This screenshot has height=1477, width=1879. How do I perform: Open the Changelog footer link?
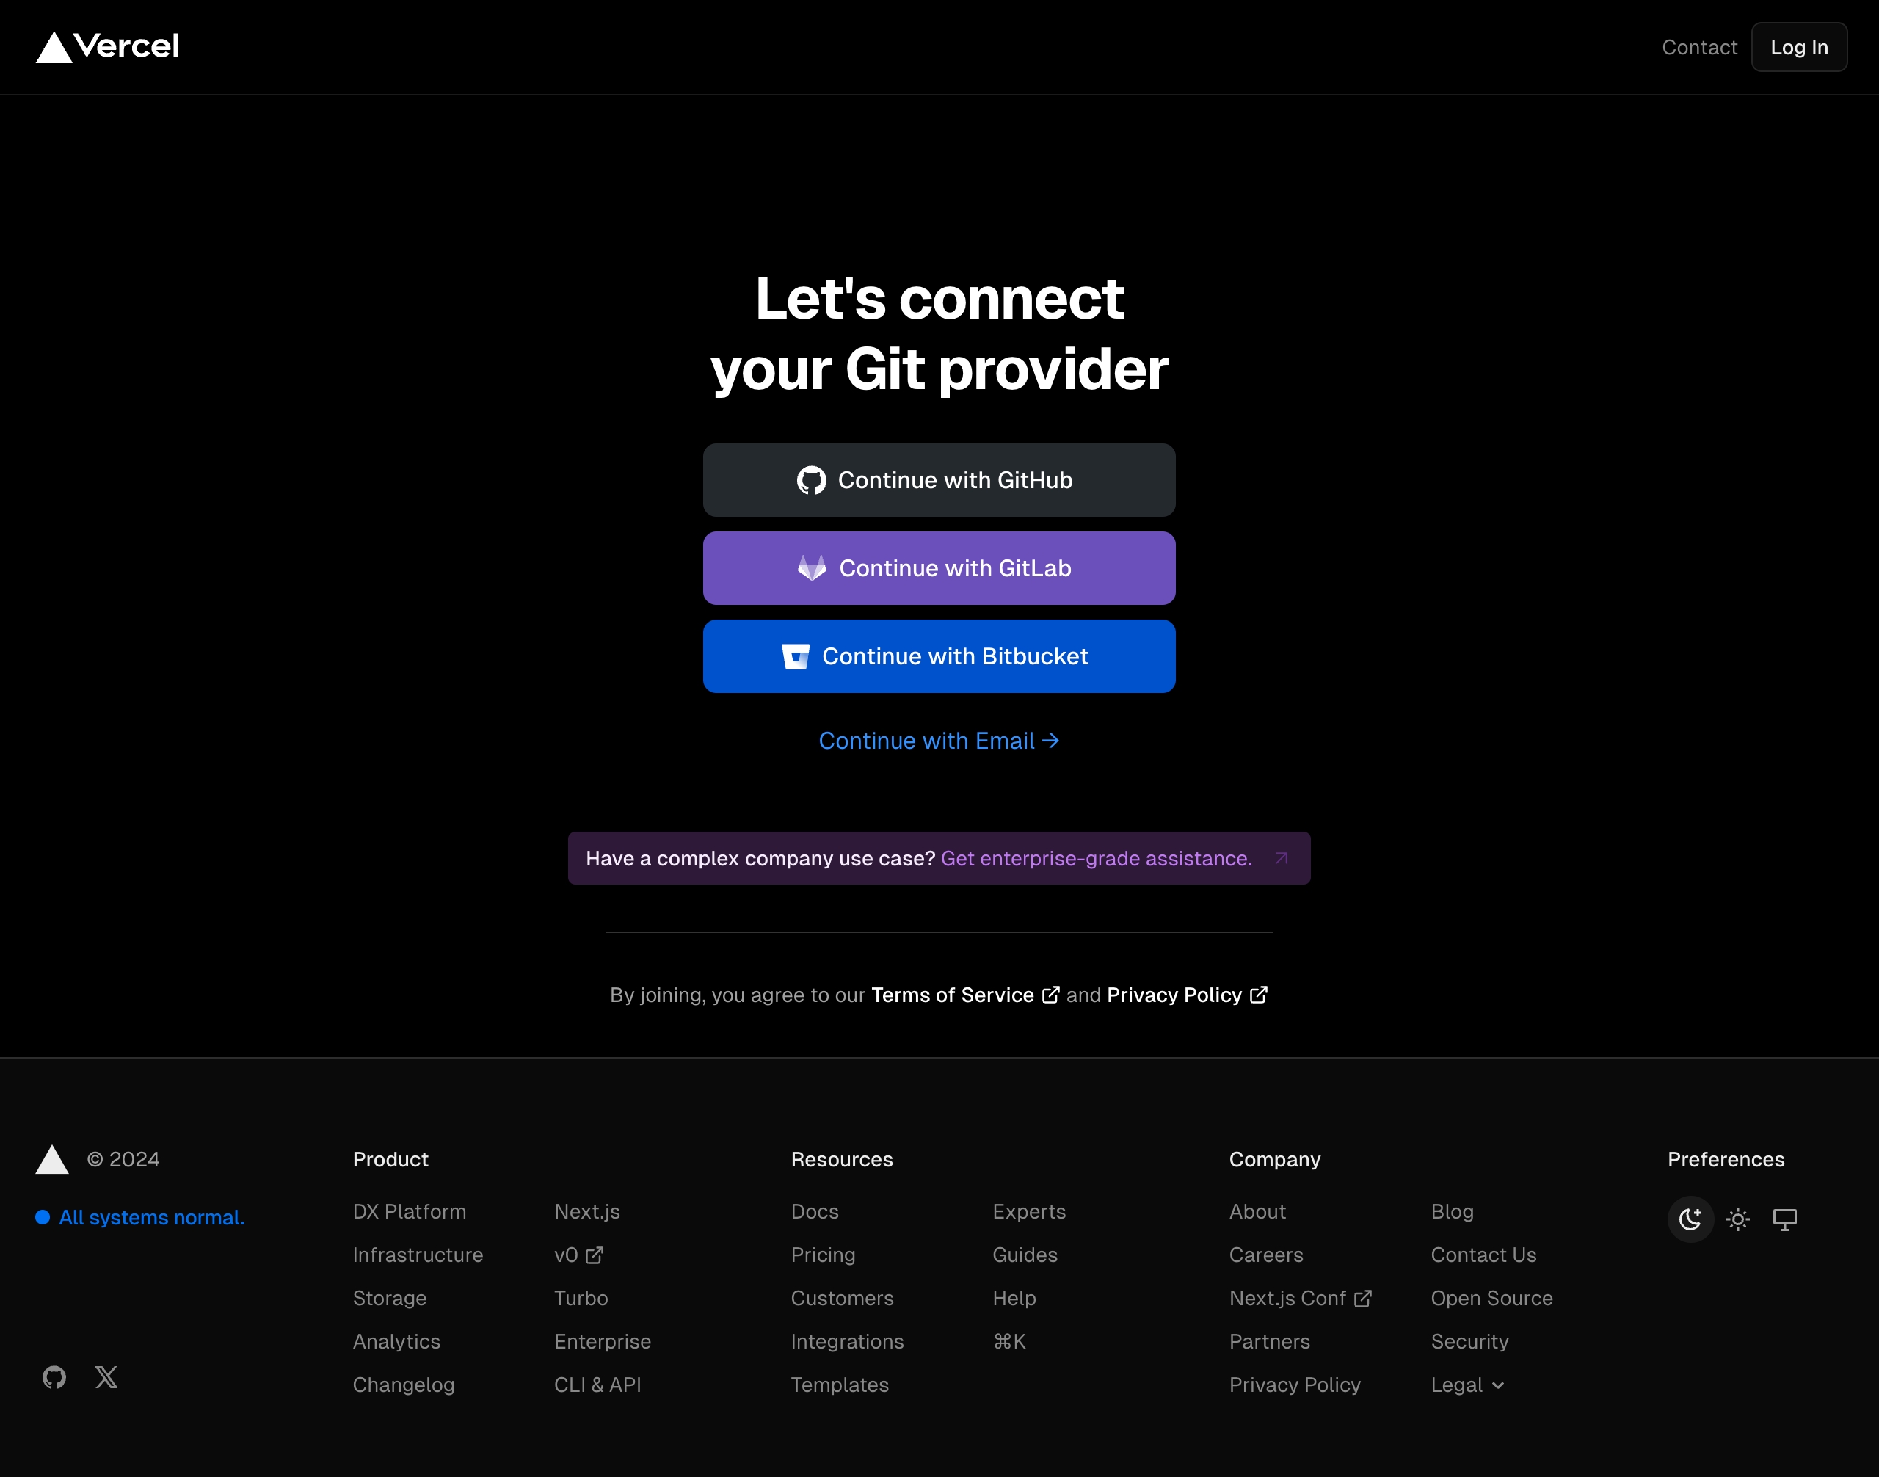[x=403, y=1385]
